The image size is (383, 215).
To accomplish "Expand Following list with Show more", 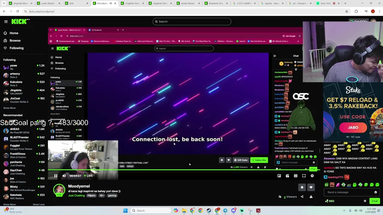I will 9,108.
